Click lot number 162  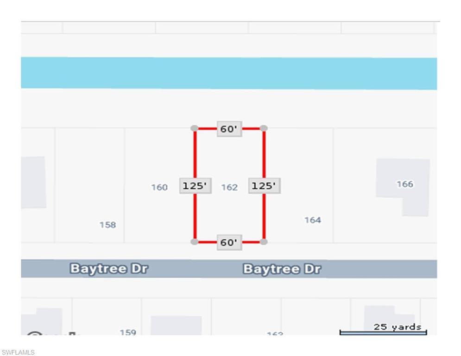point(229,187)
